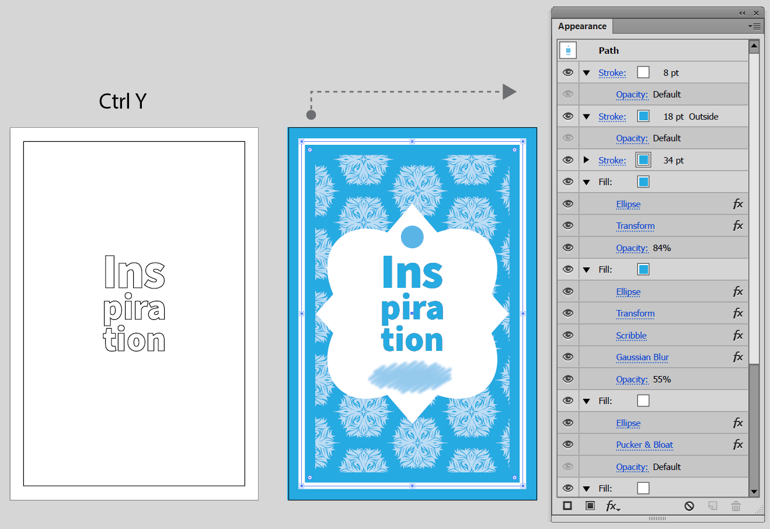The image size is (770, 529).
Task: Open Stroke link on 18 pt Outside row
Action: 612,117
